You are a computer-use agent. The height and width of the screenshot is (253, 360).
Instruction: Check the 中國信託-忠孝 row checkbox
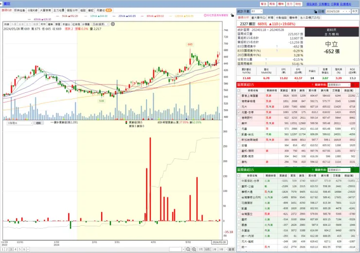pos(239,181)
